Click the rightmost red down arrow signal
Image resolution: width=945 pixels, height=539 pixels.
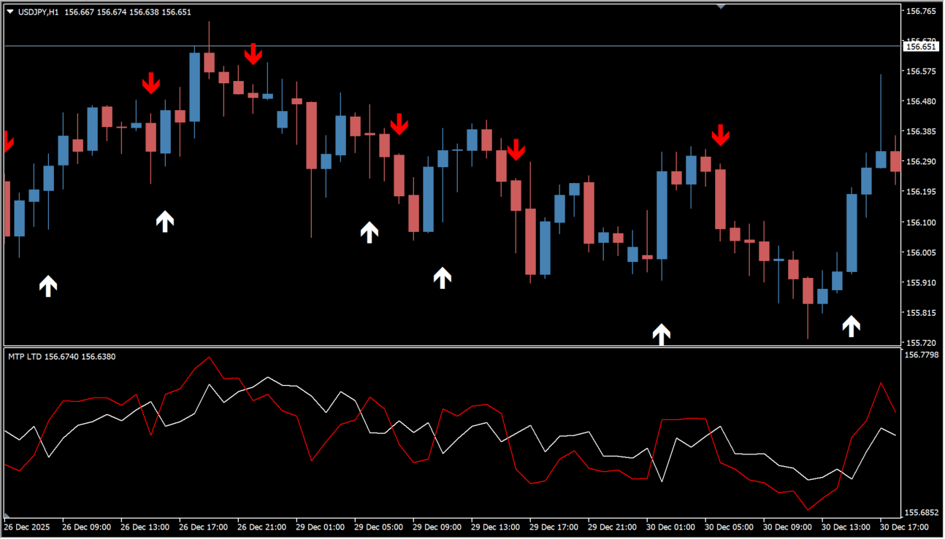pyautogui.click(x=721, y=135)
